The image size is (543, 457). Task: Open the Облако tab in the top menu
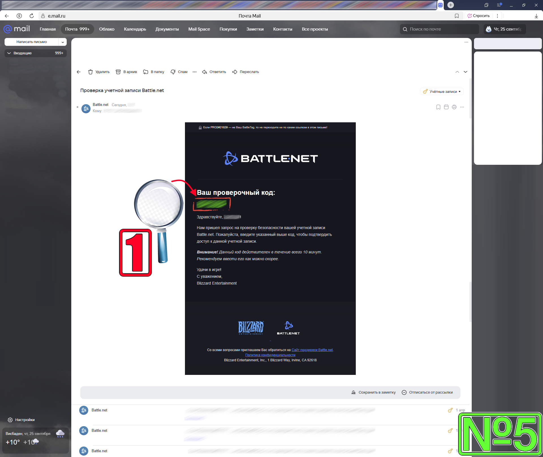(107, 29)
